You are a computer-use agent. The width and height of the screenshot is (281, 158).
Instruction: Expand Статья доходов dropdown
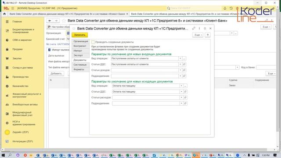point(180,70)
